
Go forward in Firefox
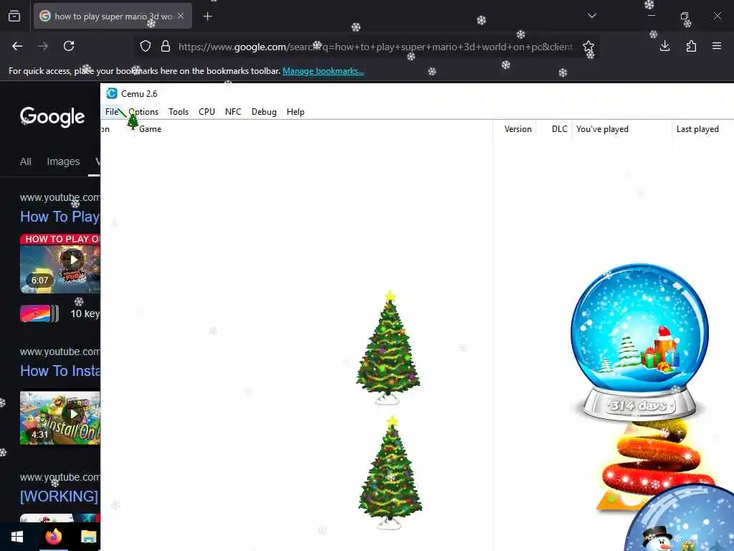pos(43,46)
